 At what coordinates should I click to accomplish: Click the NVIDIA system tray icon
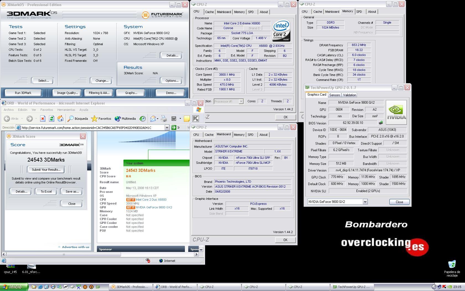(450, 287)
